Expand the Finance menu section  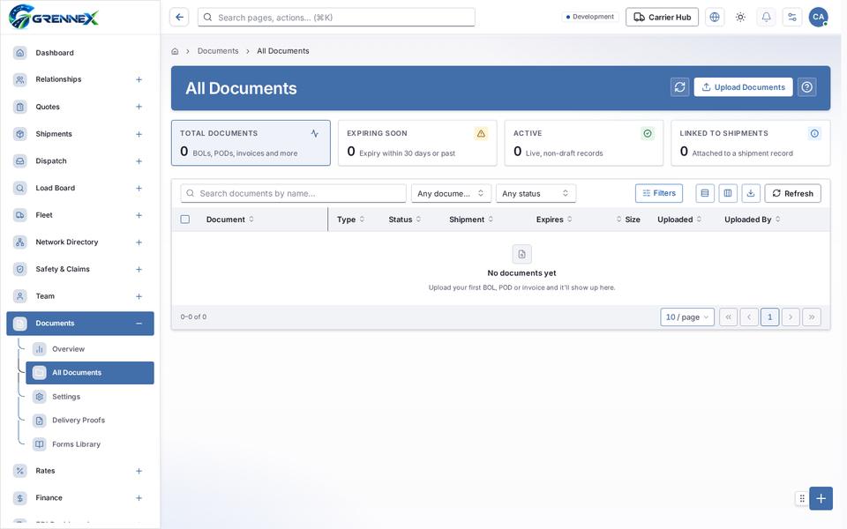(139, 497)
